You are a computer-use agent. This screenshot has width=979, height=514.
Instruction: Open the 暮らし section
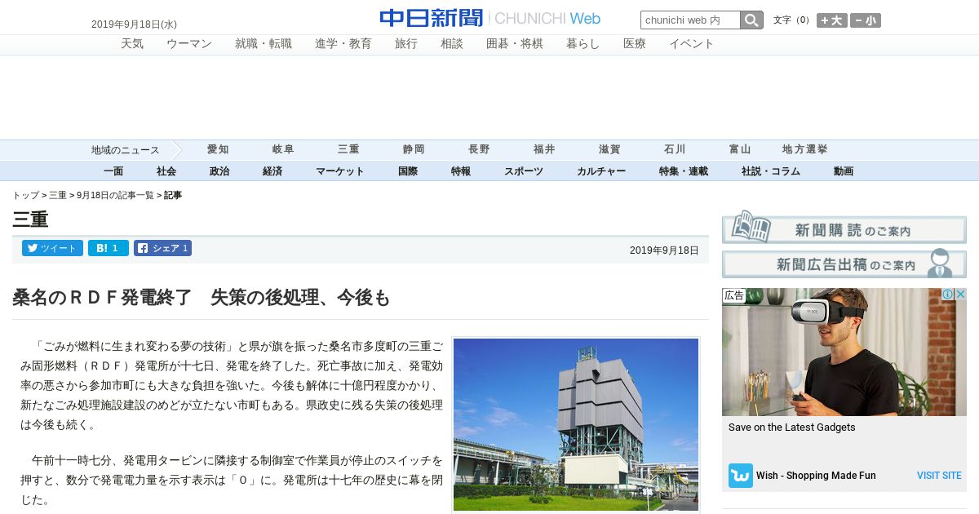[x=583, y=44]
